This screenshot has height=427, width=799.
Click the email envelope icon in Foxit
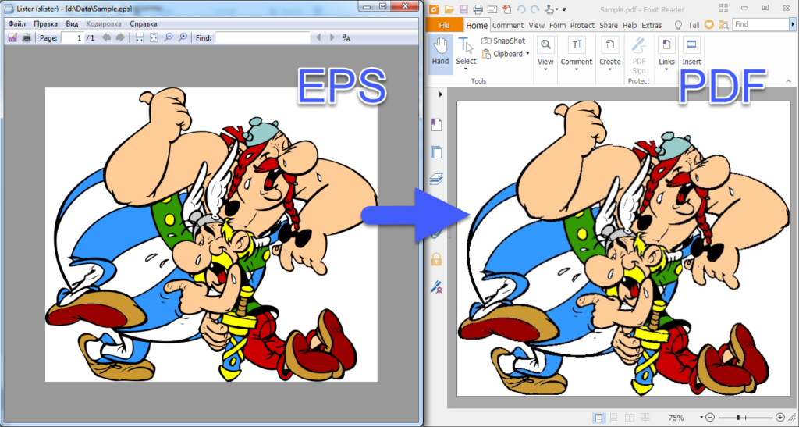click(x=492, y=9)
